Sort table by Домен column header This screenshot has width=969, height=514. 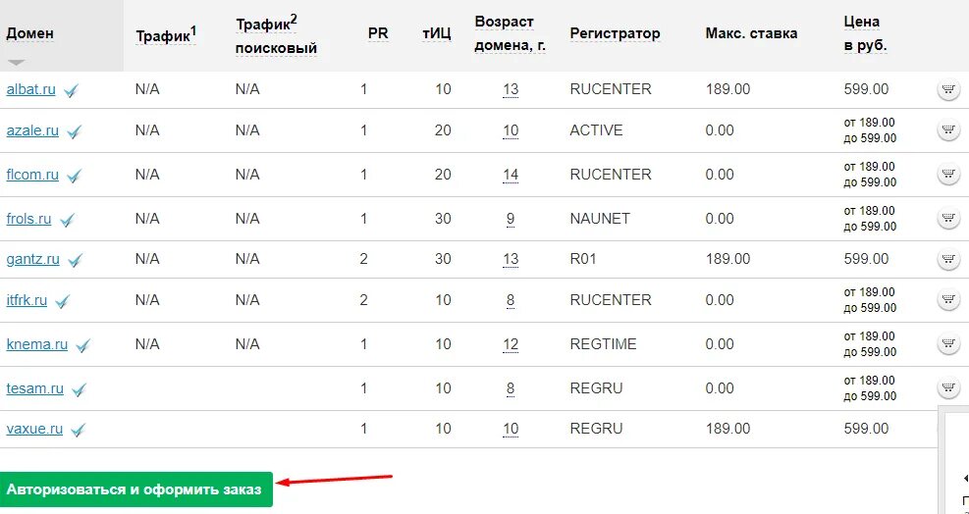tap(29, 32)
